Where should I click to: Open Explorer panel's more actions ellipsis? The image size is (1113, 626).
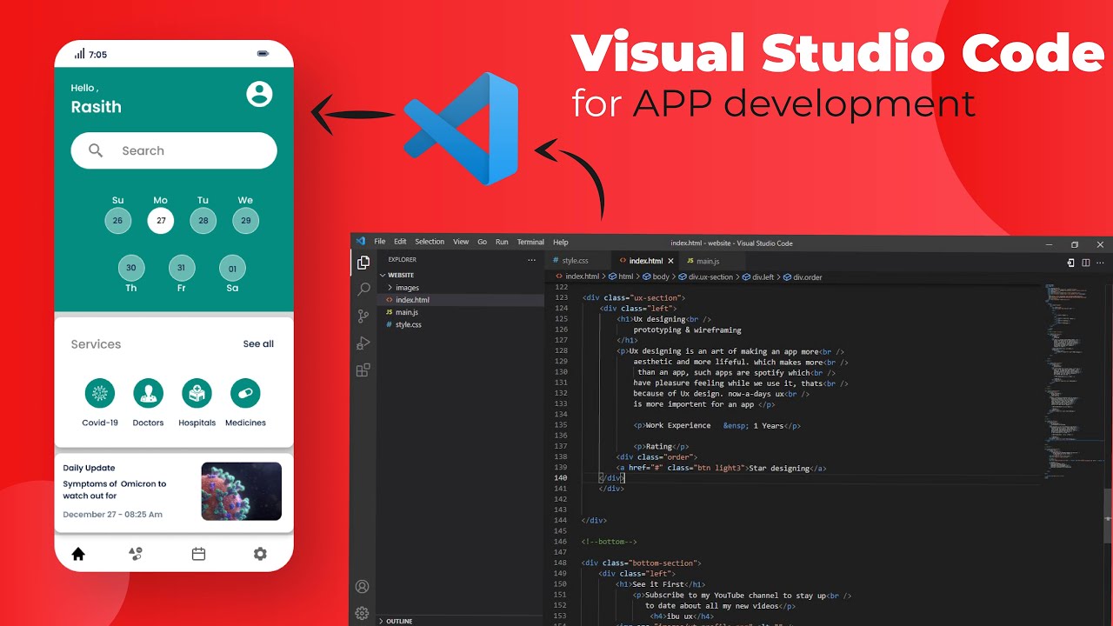click(x=532, y=260)
